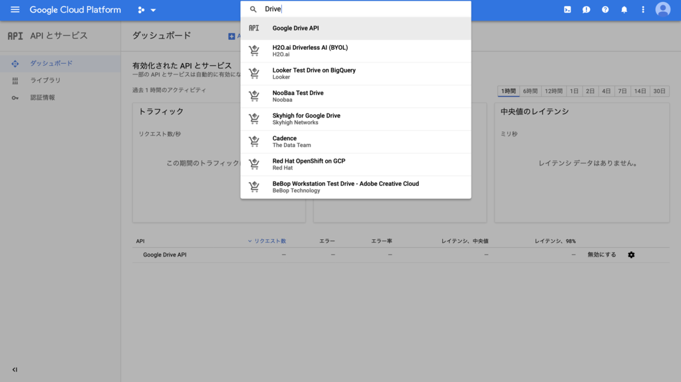Image resolution: width=681 pixels, height=382 pixels.
Task: Click marketplace cart icon beside Red Hat result
Action: click(254, 164)
